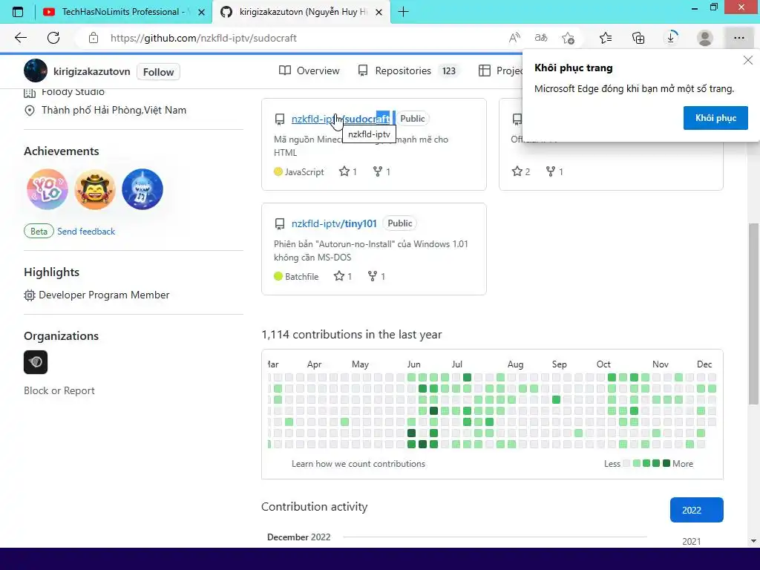Close the Khôi phục trang popup
Image resolution: width=760 pixels, height=570 pixels.
(748, 60)
